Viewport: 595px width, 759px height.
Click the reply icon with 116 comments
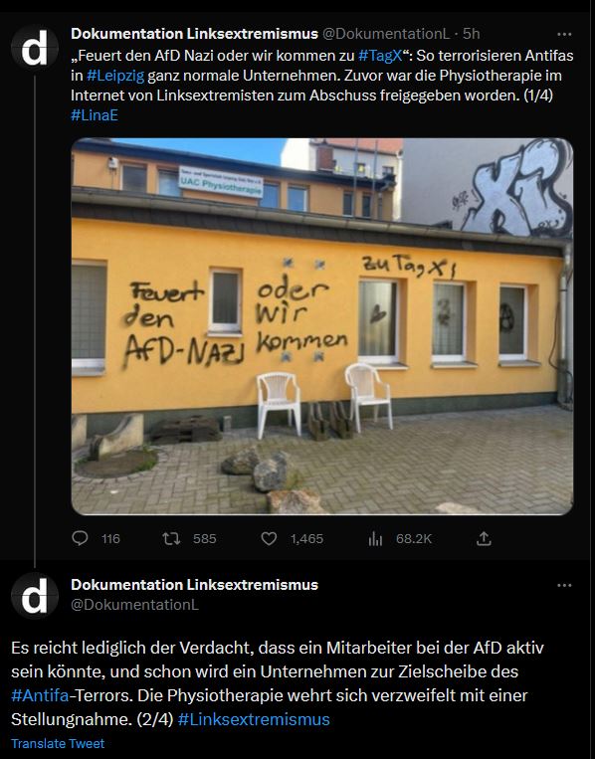(81, 538)
